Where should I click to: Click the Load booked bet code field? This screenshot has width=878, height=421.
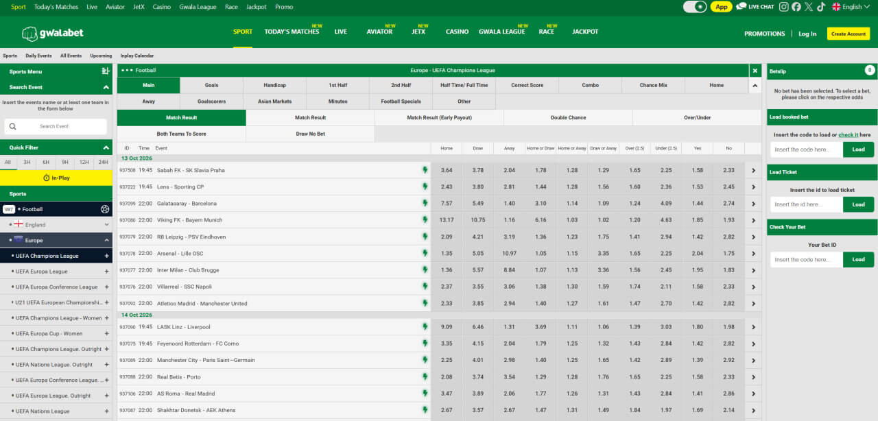point(806,149)
